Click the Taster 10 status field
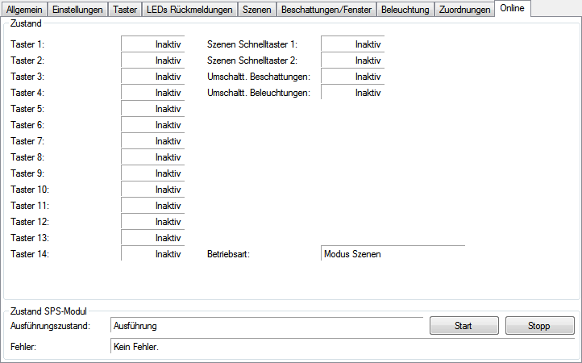582x363 pixels. (x=153, y=189)
